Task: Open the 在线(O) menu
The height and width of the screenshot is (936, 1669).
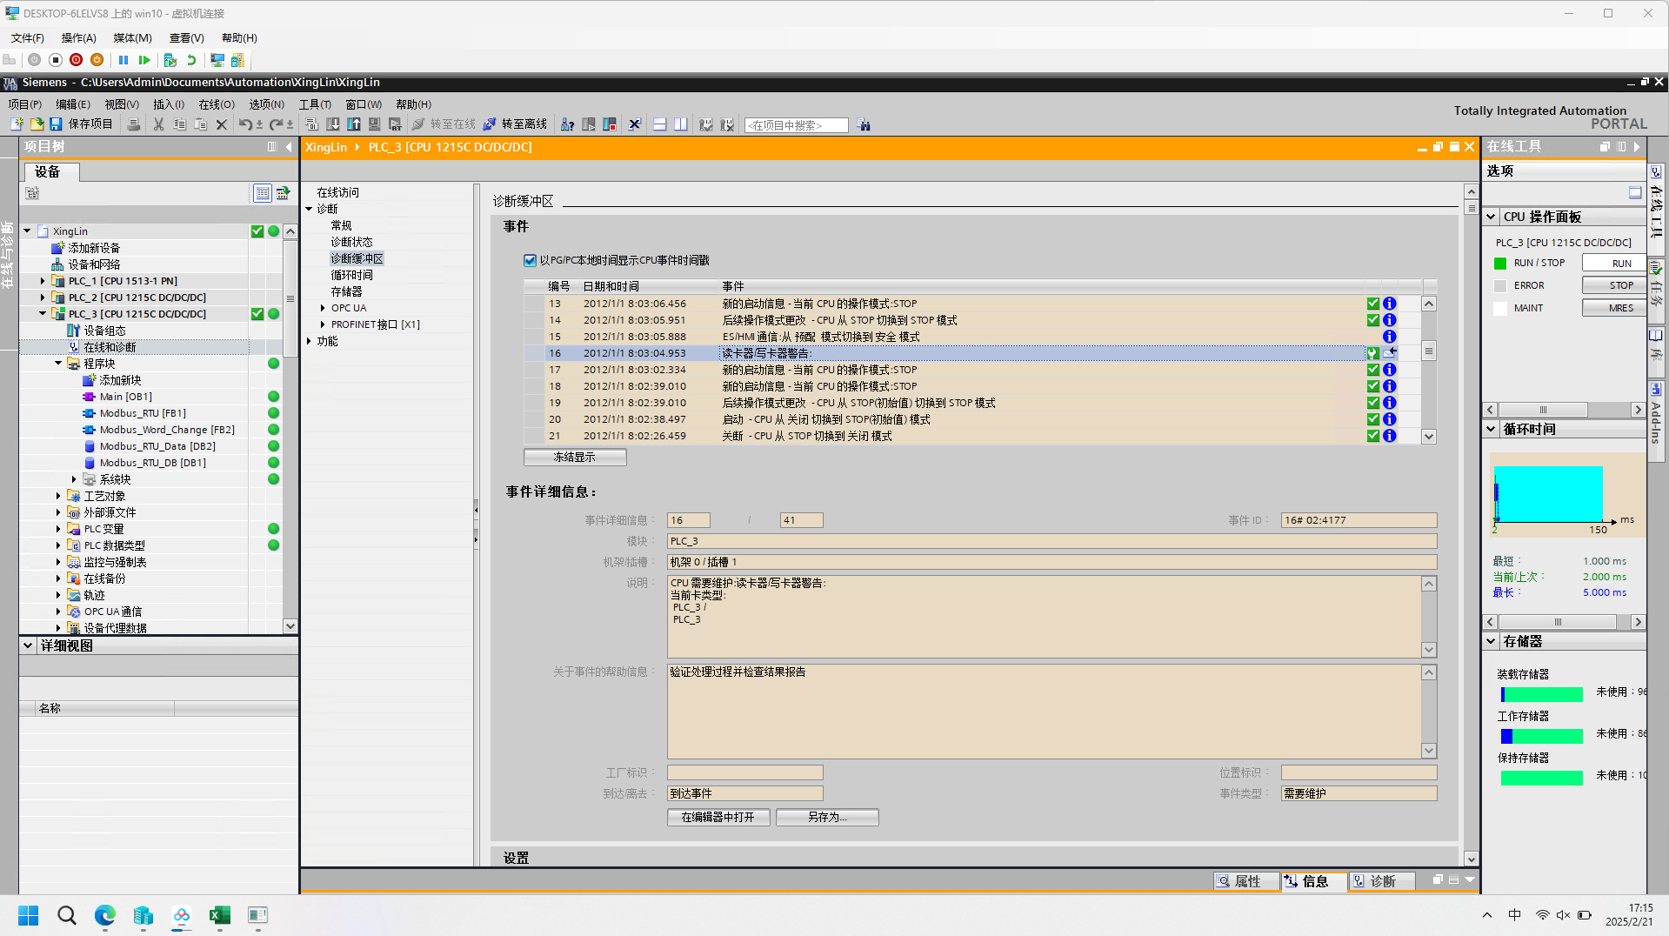Action: point(217,104)
